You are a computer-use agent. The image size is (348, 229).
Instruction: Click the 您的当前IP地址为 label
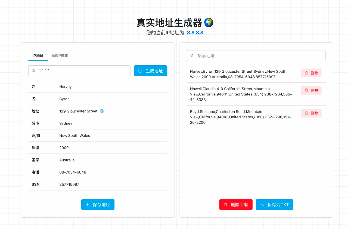coord(166,33)
